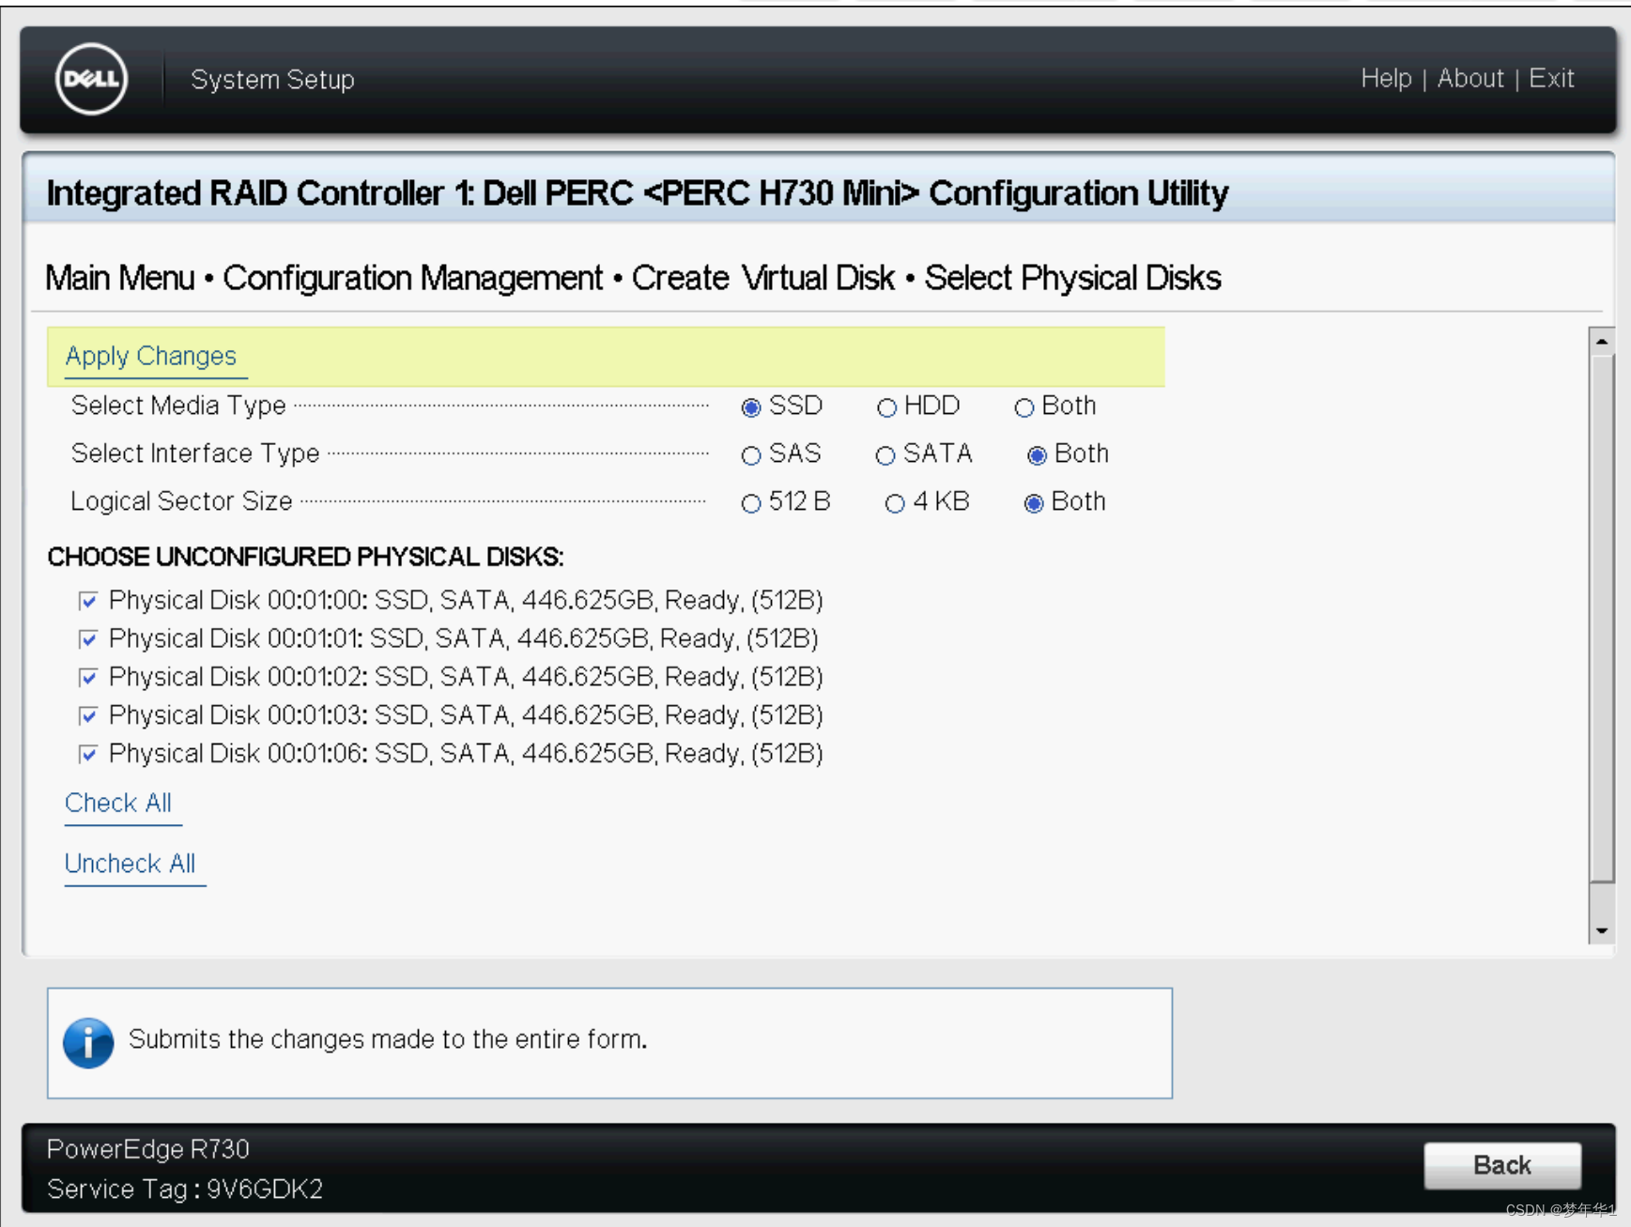
Task: Click CHOOSE UNCONFIGURED PHYSICAL DISKS heading
Action: (305, 557)
